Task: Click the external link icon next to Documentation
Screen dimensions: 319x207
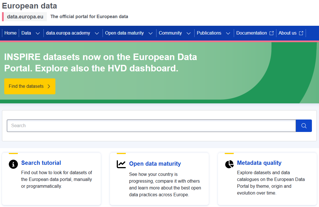Action: point(271,33)
